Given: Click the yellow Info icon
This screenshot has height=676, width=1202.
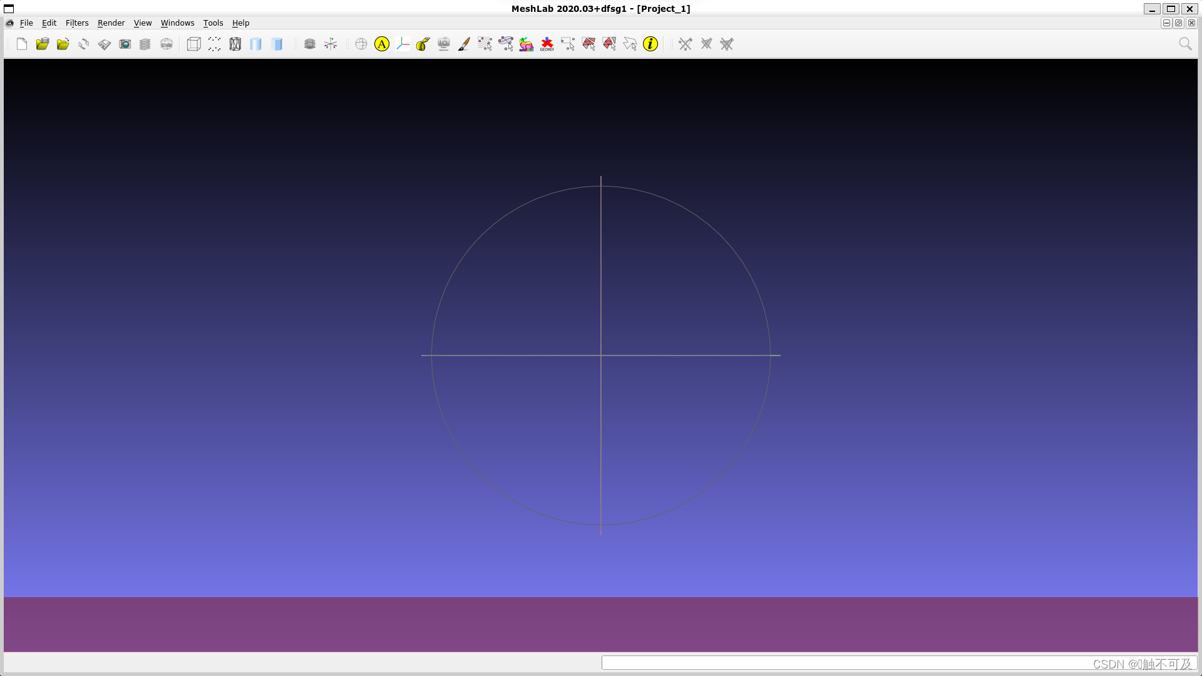Looking at the screenshot, I should click(650, 44).
